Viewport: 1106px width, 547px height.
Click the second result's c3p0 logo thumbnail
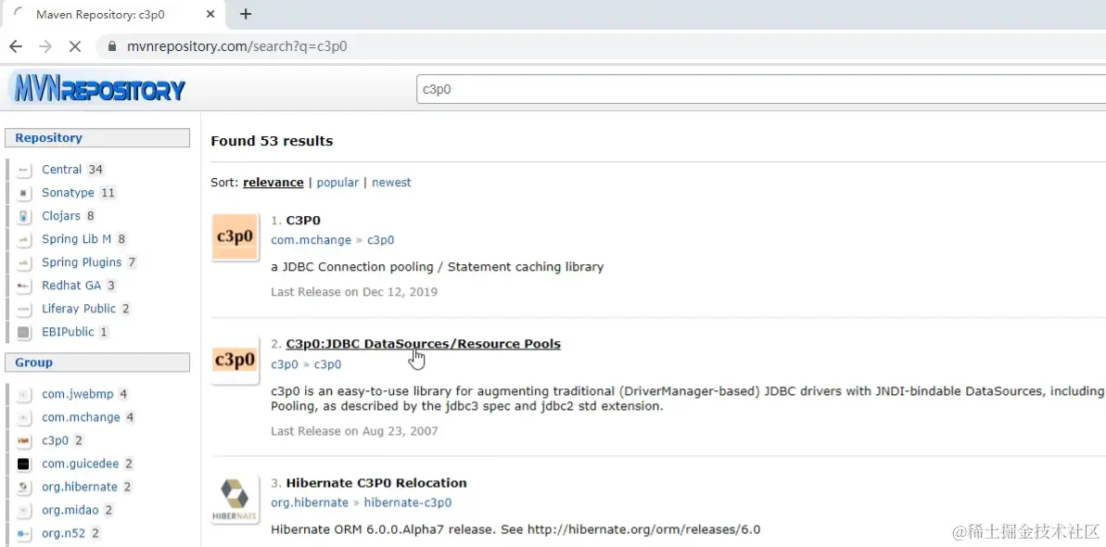235,360
